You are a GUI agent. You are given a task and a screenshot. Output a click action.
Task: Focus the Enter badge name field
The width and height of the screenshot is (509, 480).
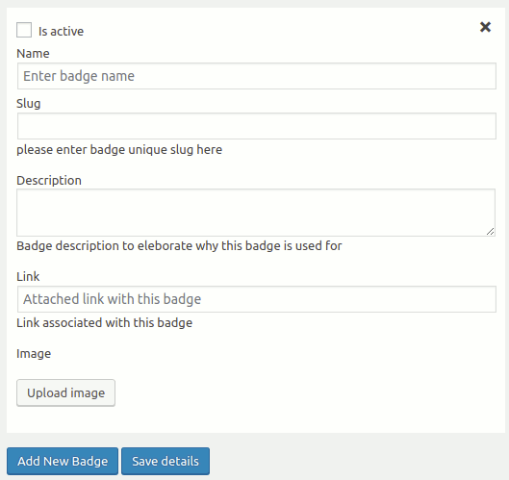[x=257, y=76]
